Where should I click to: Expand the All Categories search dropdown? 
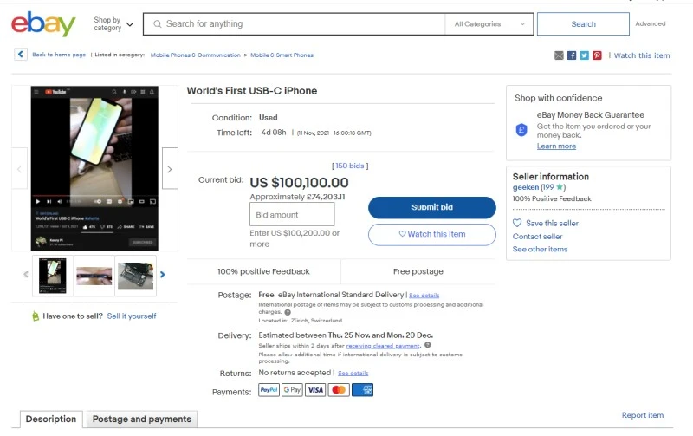488,24
